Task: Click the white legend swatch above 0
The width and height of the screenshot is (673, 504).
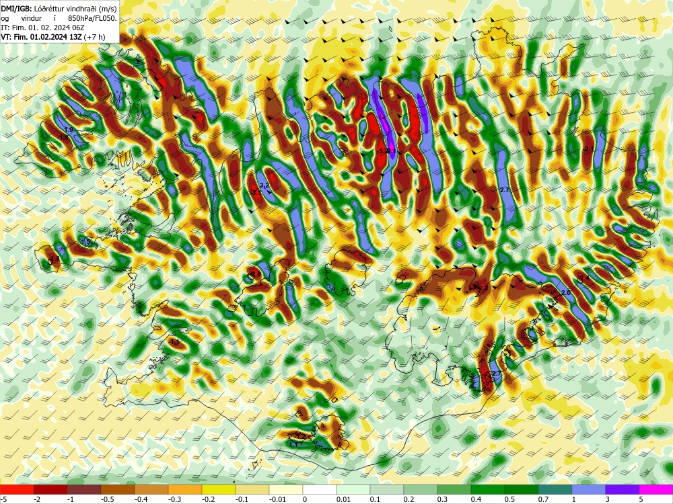Action: click(320, 489)
